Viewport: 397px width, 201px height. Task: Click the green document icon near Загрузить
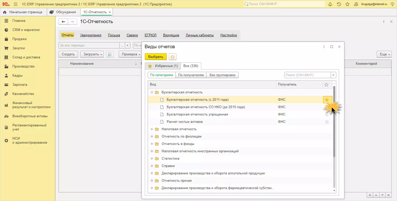(x=110, y=54)
